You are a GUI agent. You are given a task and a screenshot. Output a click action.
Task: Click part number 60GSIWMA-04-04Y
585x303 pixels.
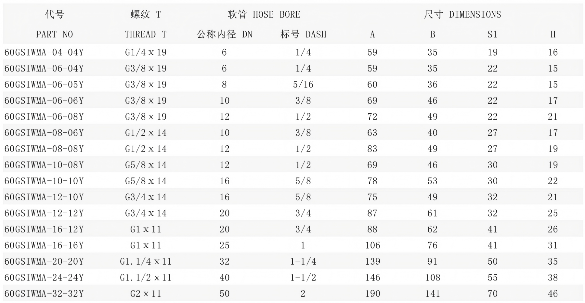[x=44, y=52]
